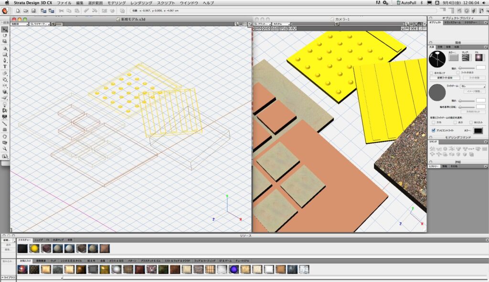Viewport: 489px width, 282px height.
Task: Click the Open folder icon in the toolbar
Action: point(26,11)
